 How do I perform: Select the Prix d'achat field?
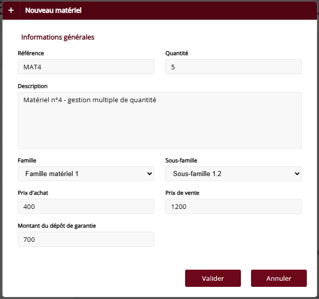pos(86,206)
